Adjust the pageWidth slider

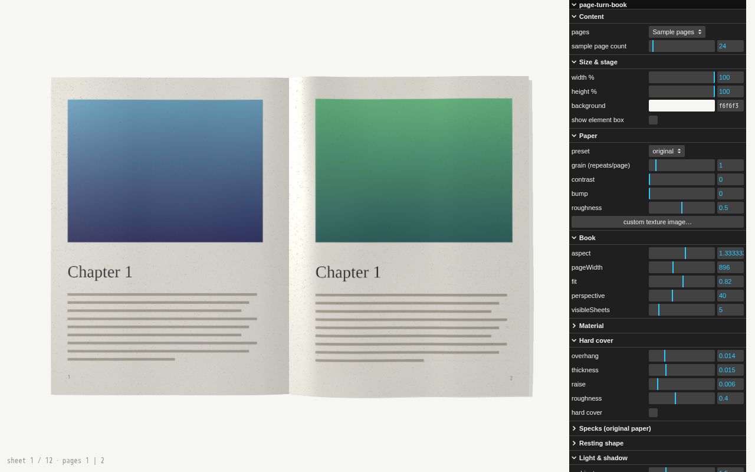click(x=682, y=267)
